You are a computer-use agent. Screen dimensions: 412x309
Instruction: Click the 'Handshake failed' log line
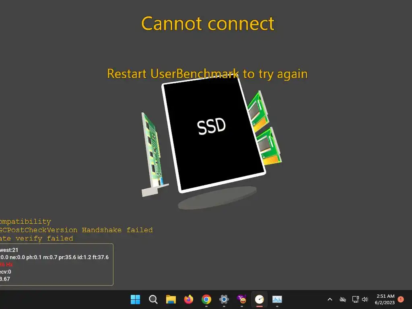76,230
